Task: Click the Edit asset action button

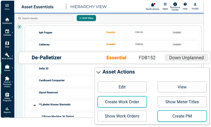Action: click(x=122, y=87)
